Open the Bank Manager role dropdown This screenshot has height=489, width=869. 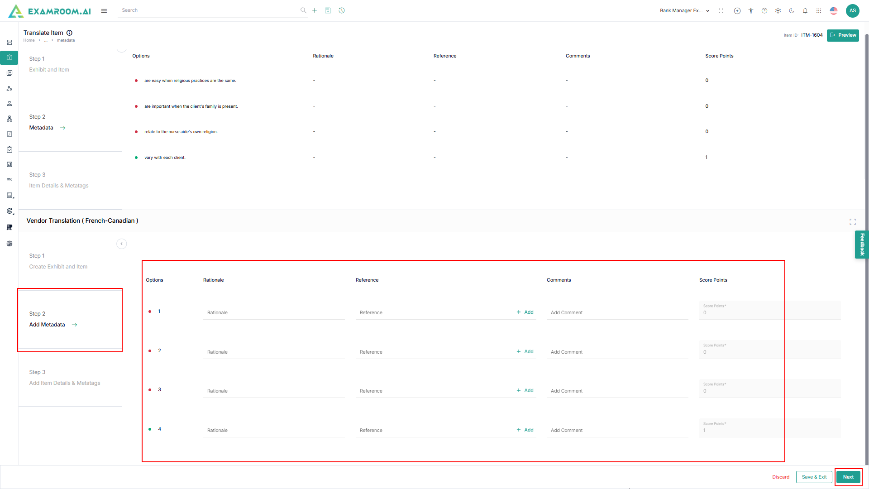pyautogui.click(x=684, y=11)
